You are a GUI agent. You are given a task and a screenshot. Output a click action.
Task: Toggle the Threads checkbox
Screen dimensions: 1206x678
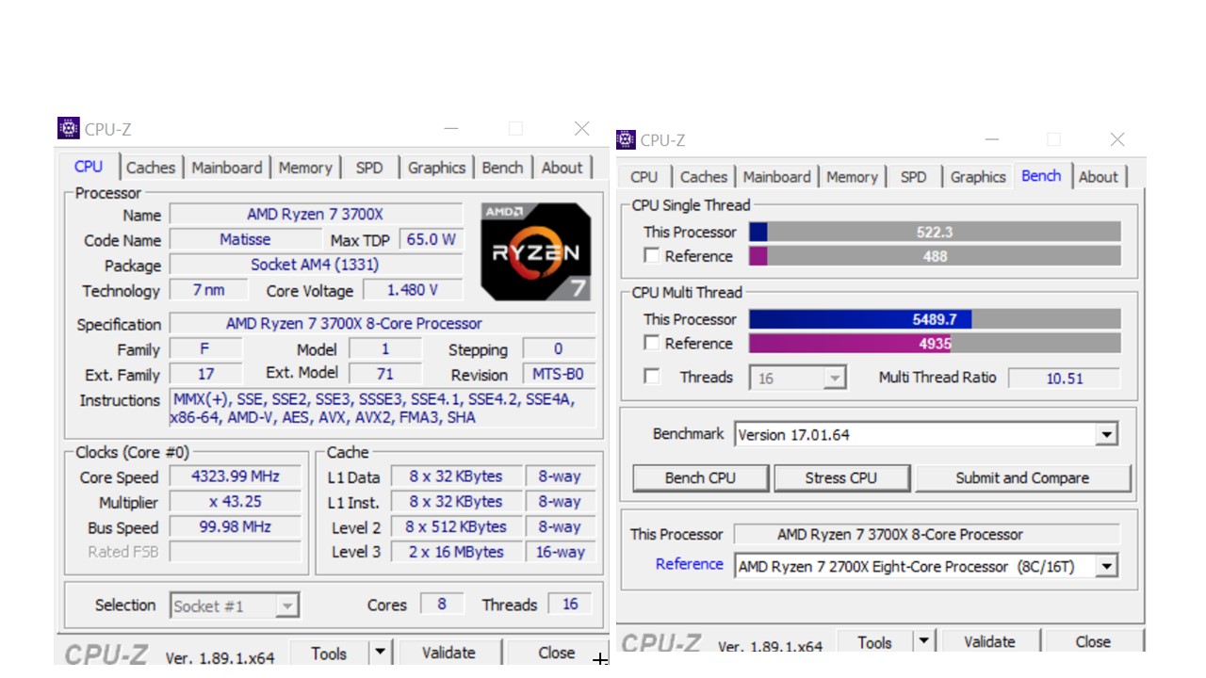[x=651, y=377]
